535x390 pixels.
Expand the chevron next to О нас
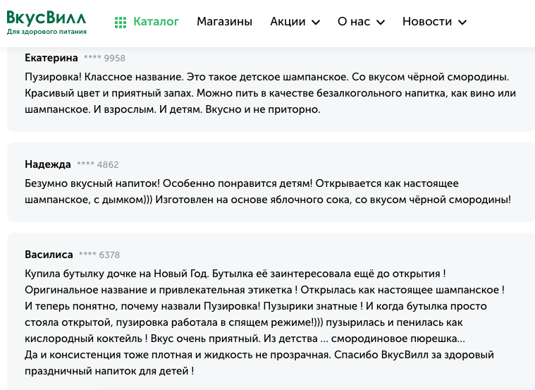[381, 23]
